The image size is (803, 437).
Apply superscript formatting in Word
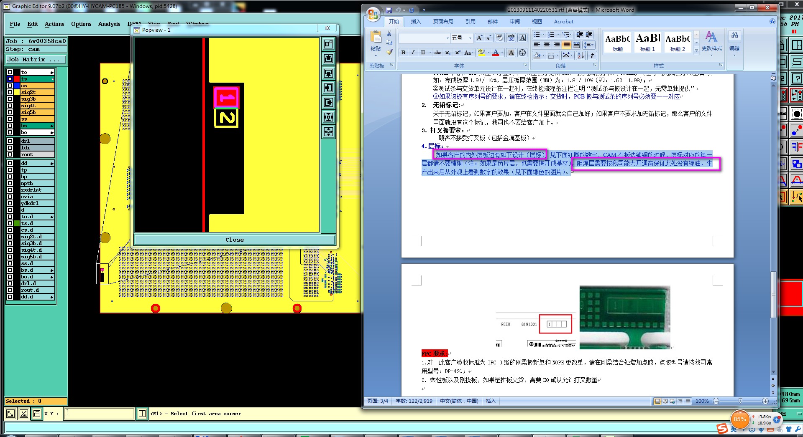pyautogui.click(x=458, y=53)
